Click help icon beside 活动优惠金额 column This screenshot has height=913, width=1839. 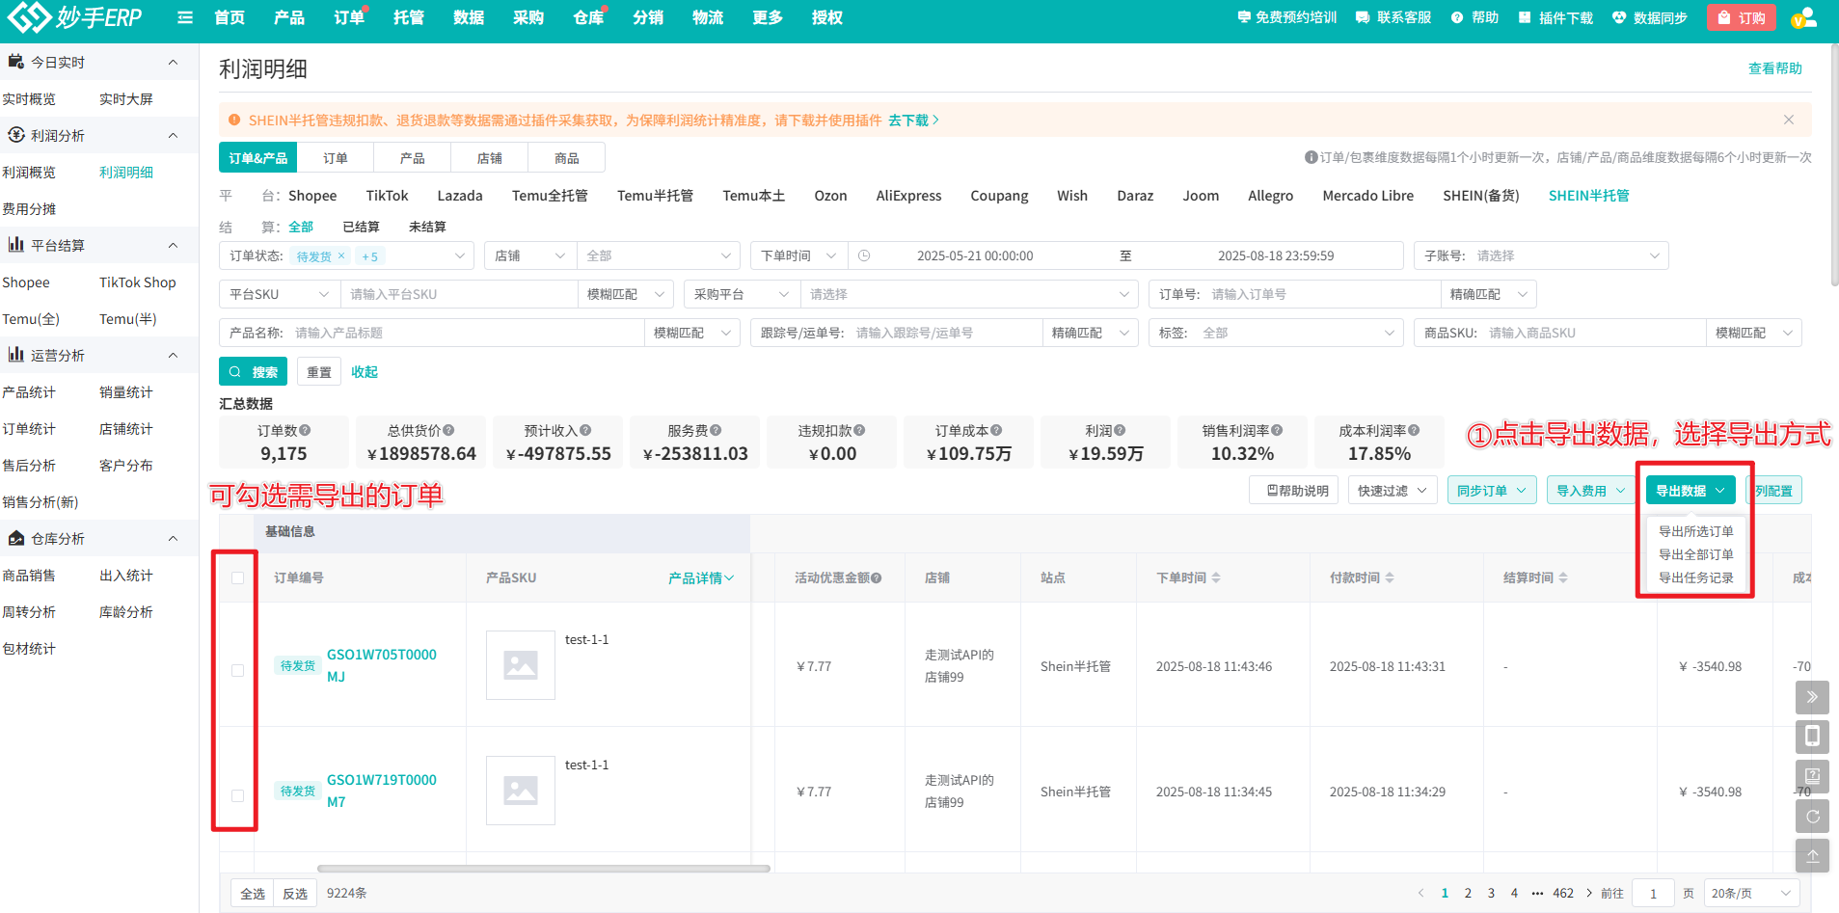click(877, 578)
